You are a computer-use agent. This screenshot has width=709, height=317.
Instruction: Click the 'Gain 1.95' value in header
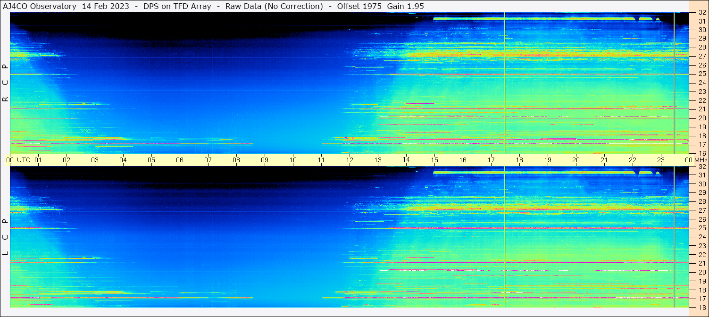coord(405,6)
